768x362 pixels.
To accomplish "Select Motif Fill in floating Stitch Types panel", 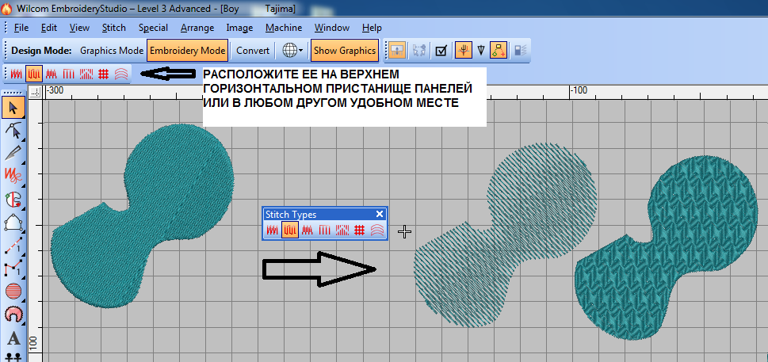I will (x=359, y=230).
